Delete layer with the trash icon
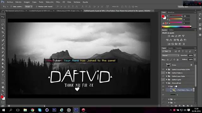Screen dimensions: 202x113 pyautogui.click(x=192, y=106)
